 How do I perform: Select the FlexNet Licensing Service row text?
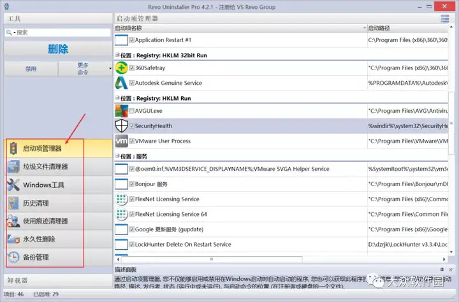tap(167, 199)
